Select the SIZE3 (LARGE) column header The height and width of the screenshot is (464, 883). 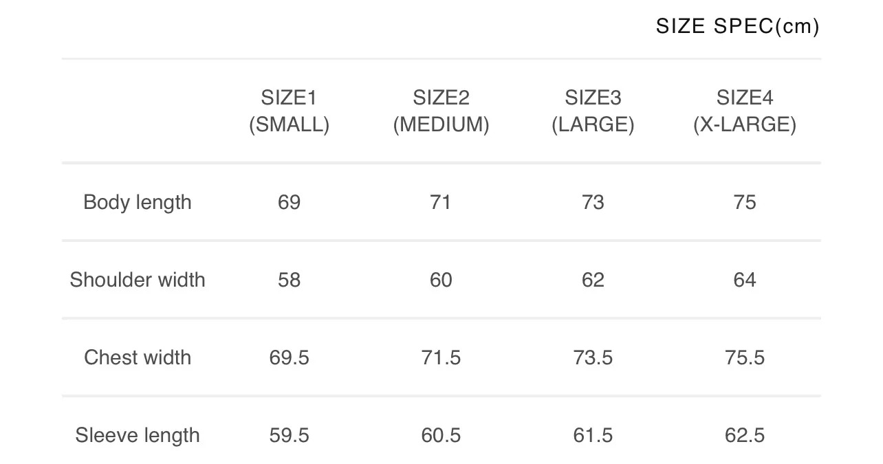[x=593, y=111]
